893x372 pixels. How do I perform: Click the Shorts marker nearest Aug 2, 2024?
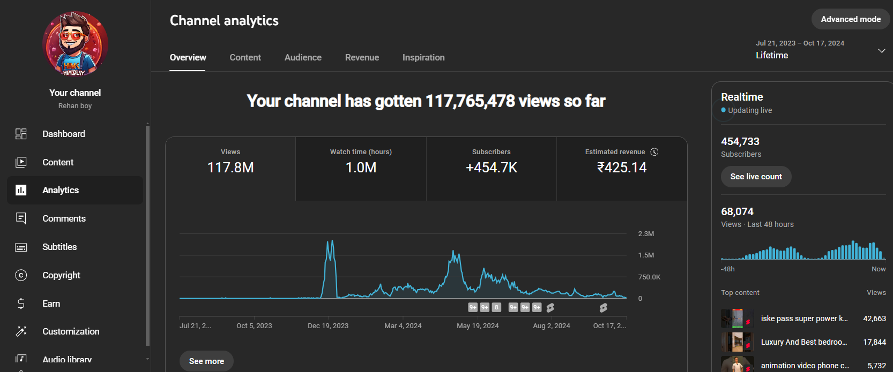(x=550, y=308)
